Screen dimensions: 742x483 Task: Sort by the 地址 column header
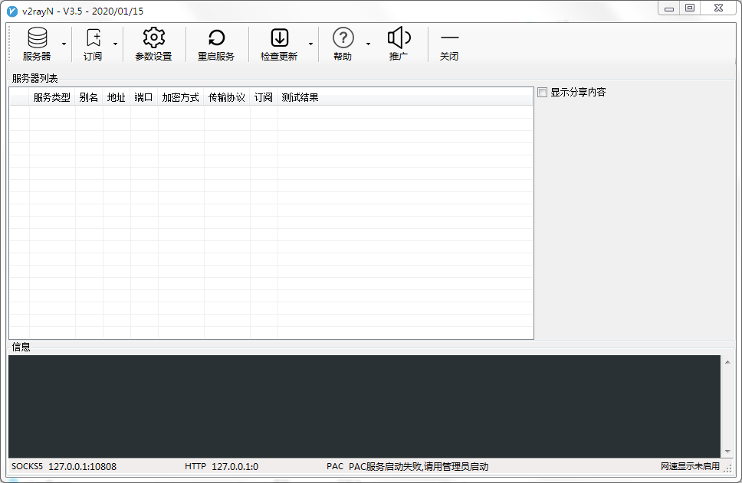coord(117,97)
